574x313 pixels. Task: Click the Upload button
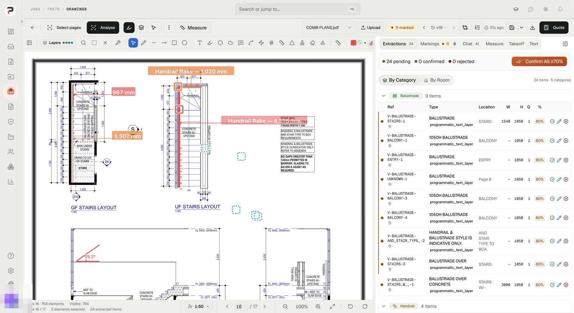pyautogui.click(x=371, y=28)
